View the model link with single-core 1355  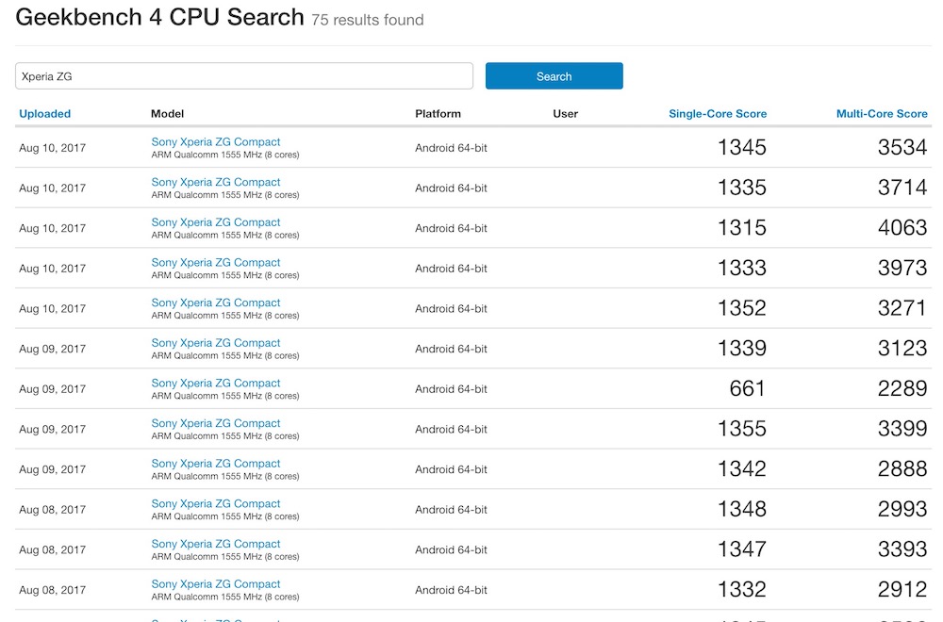tap(216, 423)
